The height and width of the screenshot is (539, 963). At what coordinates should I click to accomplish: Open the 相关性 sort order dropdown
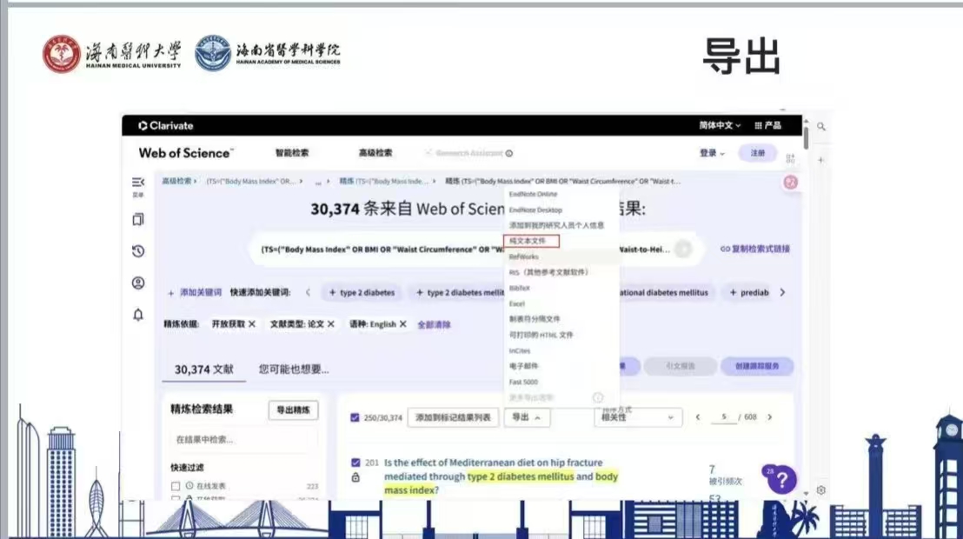636,418
